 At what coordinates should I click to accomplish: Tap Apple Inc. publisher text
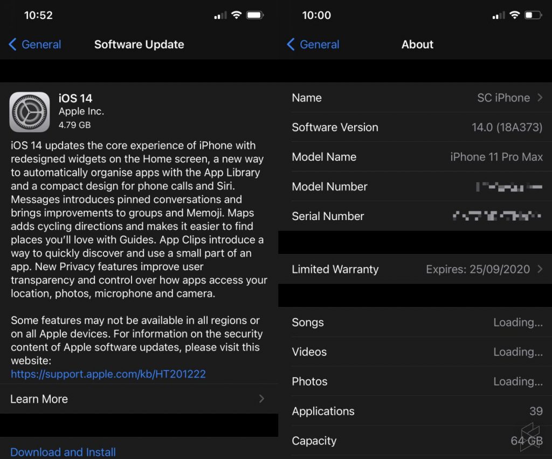click(81, 111)
